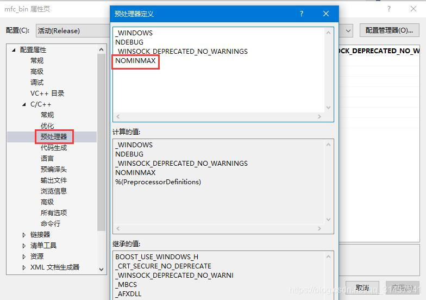The image size is (426, 300).
Task: Select 预编译头 tree item
Action: pos(54,170)
